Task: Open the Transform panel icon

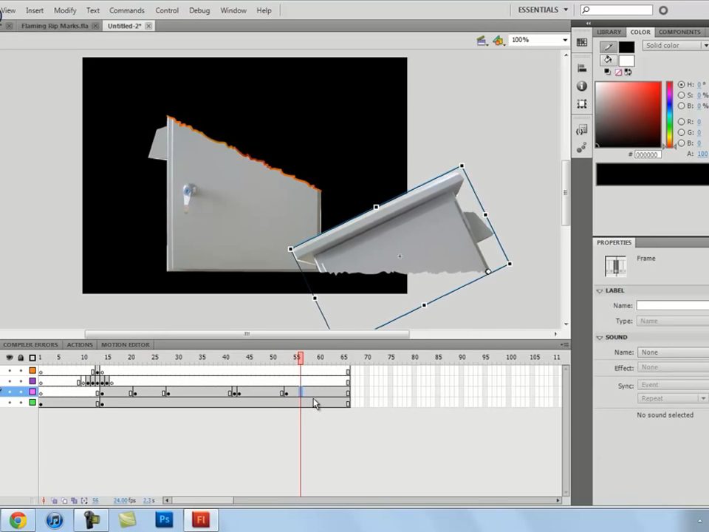Action: (581, 104)
